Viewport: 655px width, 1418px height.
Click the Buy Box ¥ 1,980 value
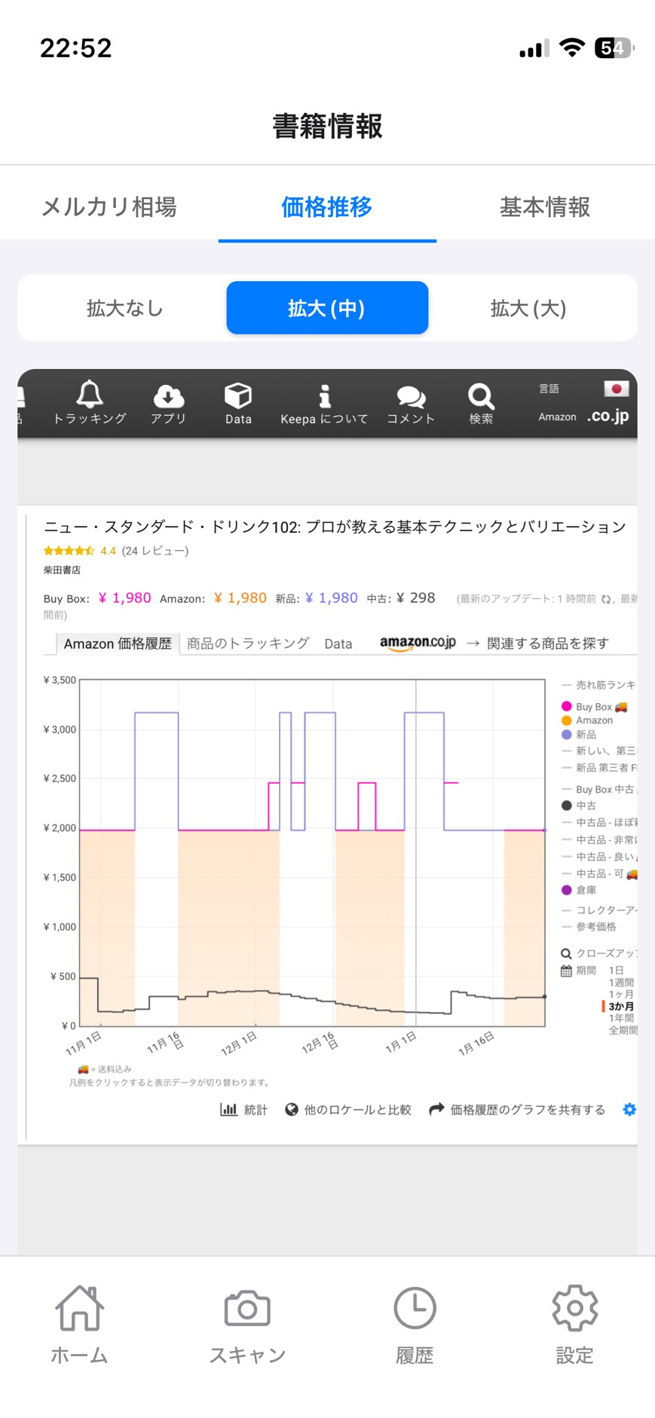[124, 598]
